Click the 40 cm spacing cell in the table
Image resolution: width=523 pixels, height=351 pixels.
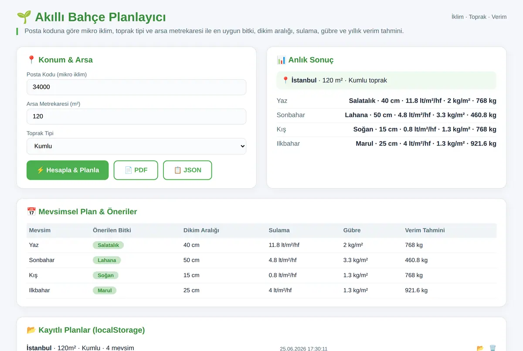click(191, 245)
